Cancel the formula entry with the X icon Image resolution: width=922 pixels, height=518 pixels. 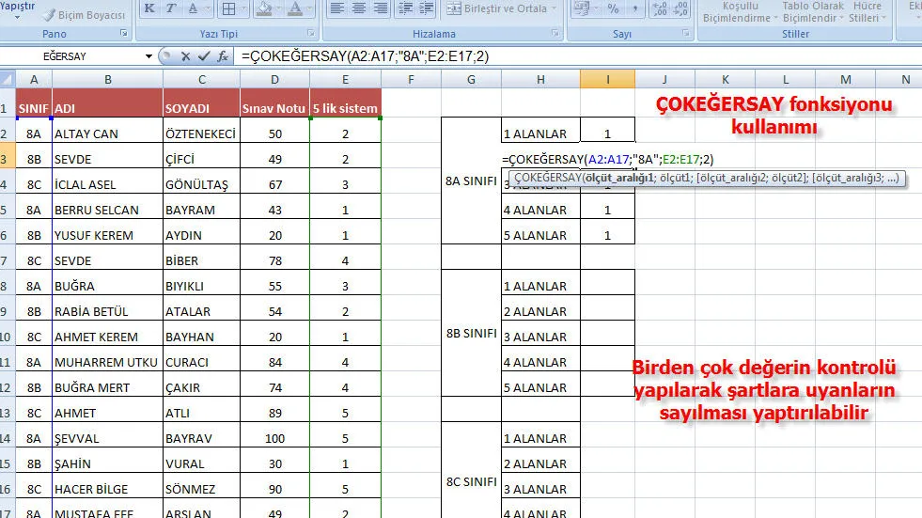point(185,56)
